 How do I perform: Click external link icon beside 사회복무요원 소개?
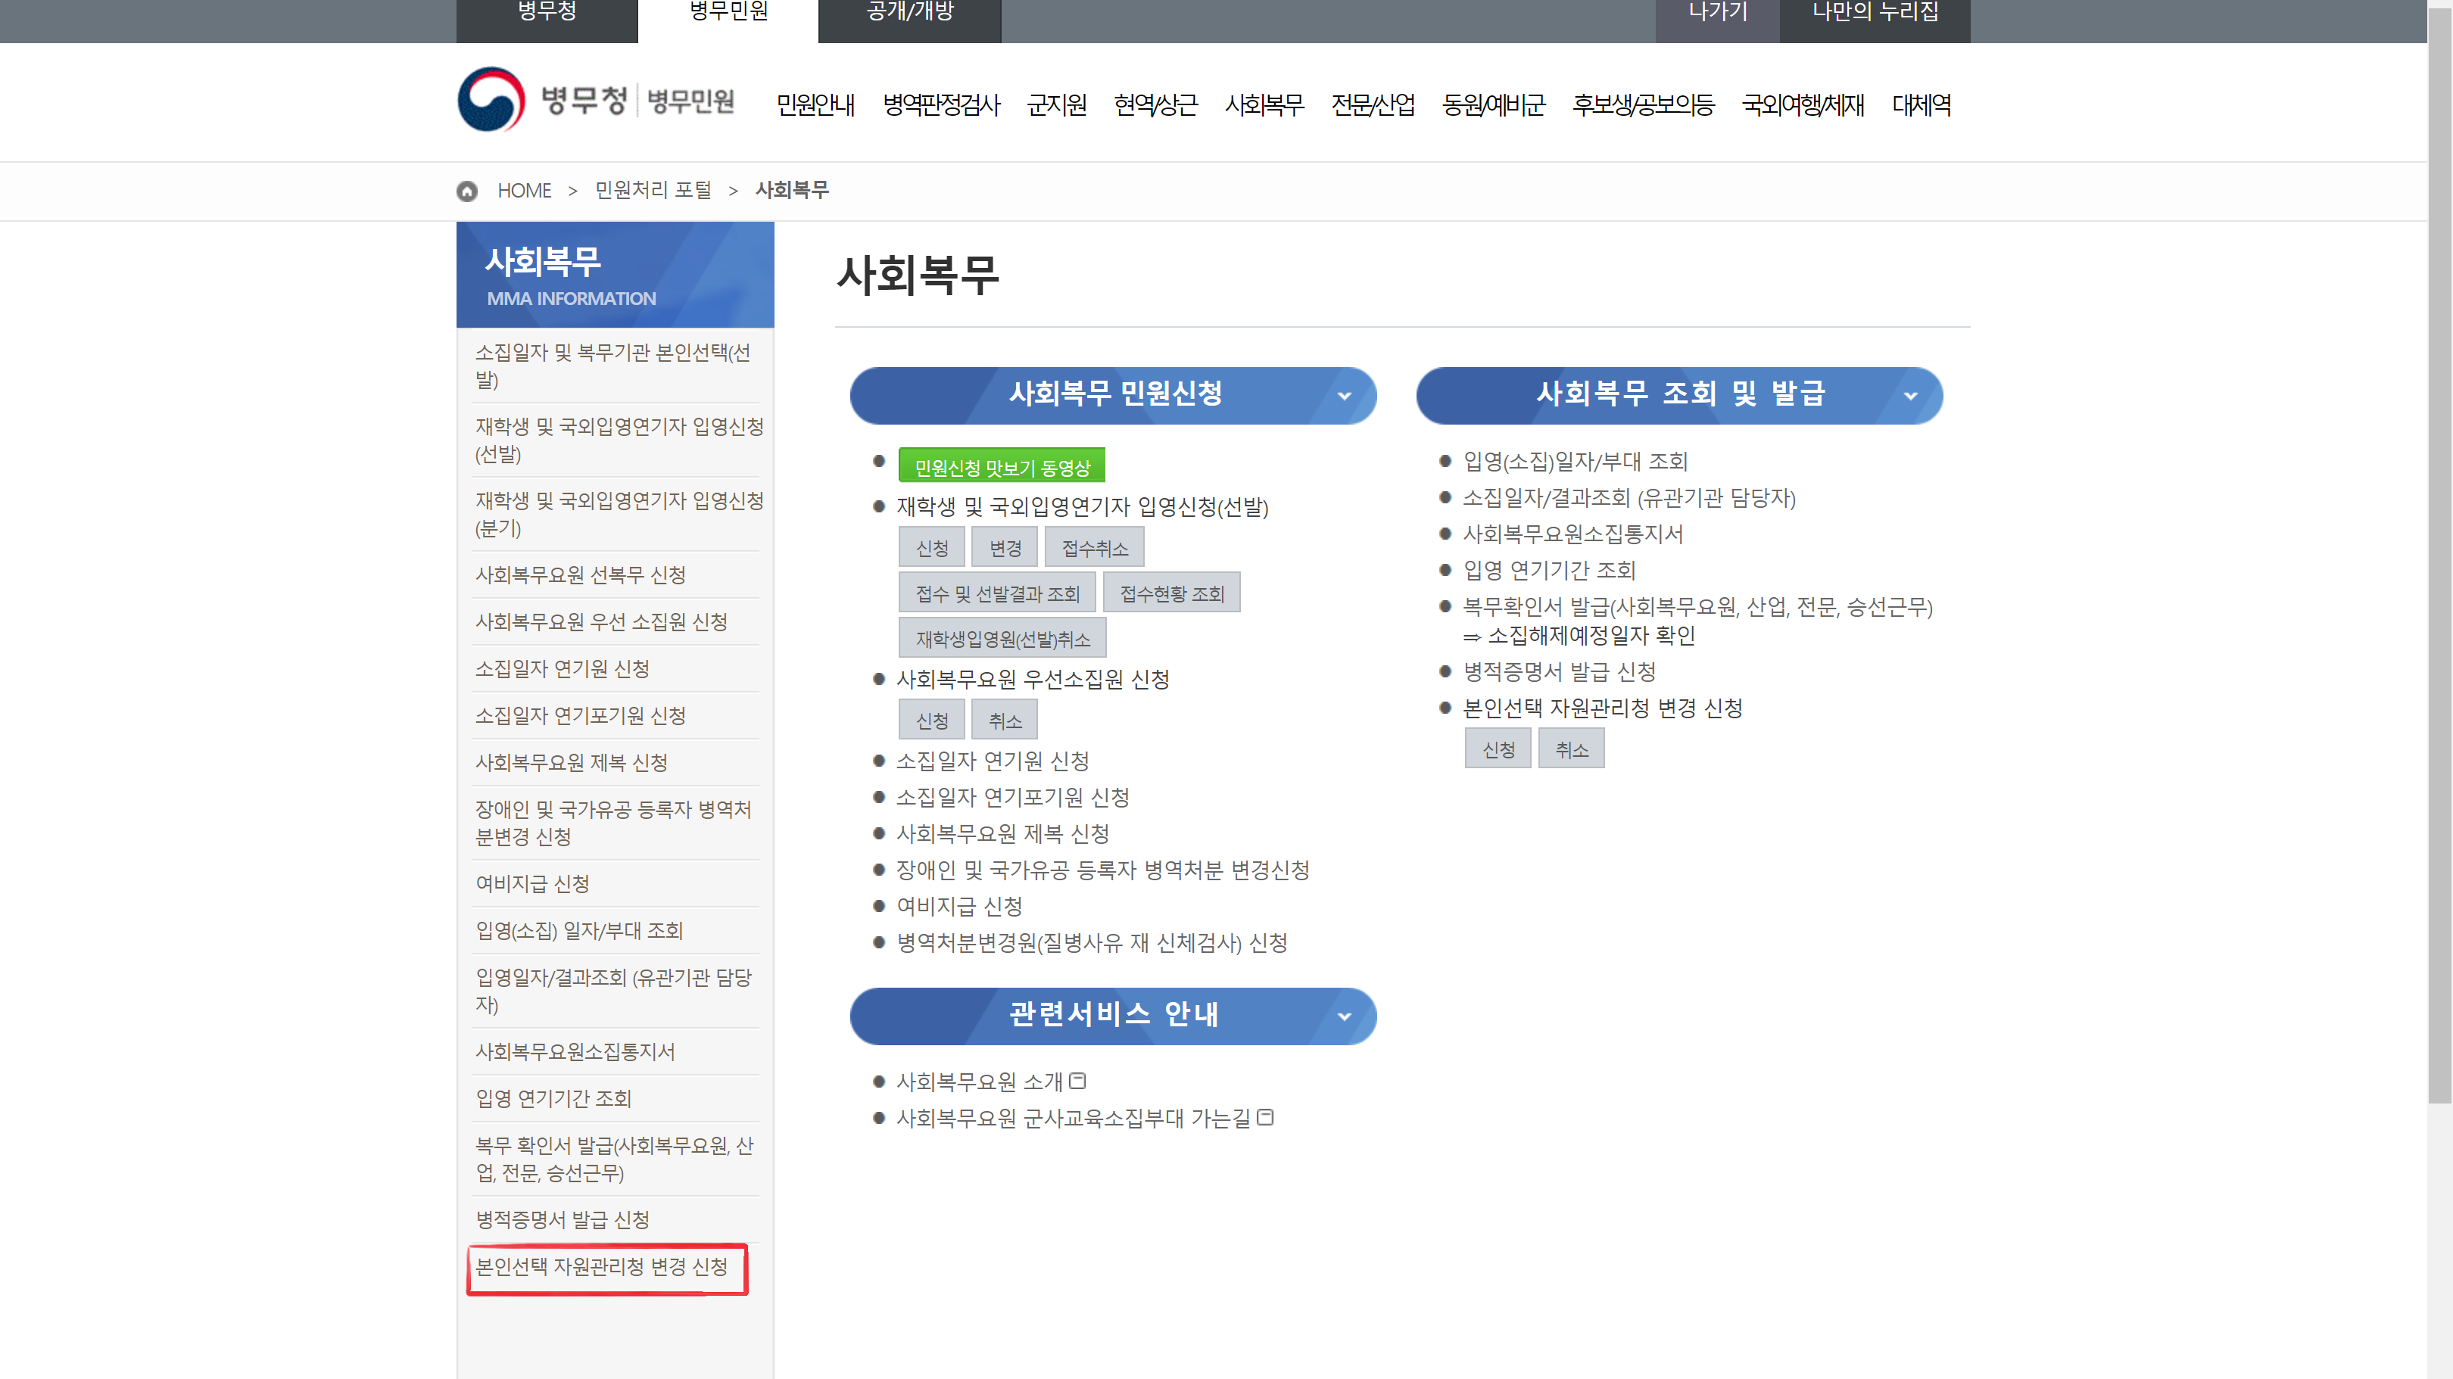pyautogui.click(x=1078, y=1081)
